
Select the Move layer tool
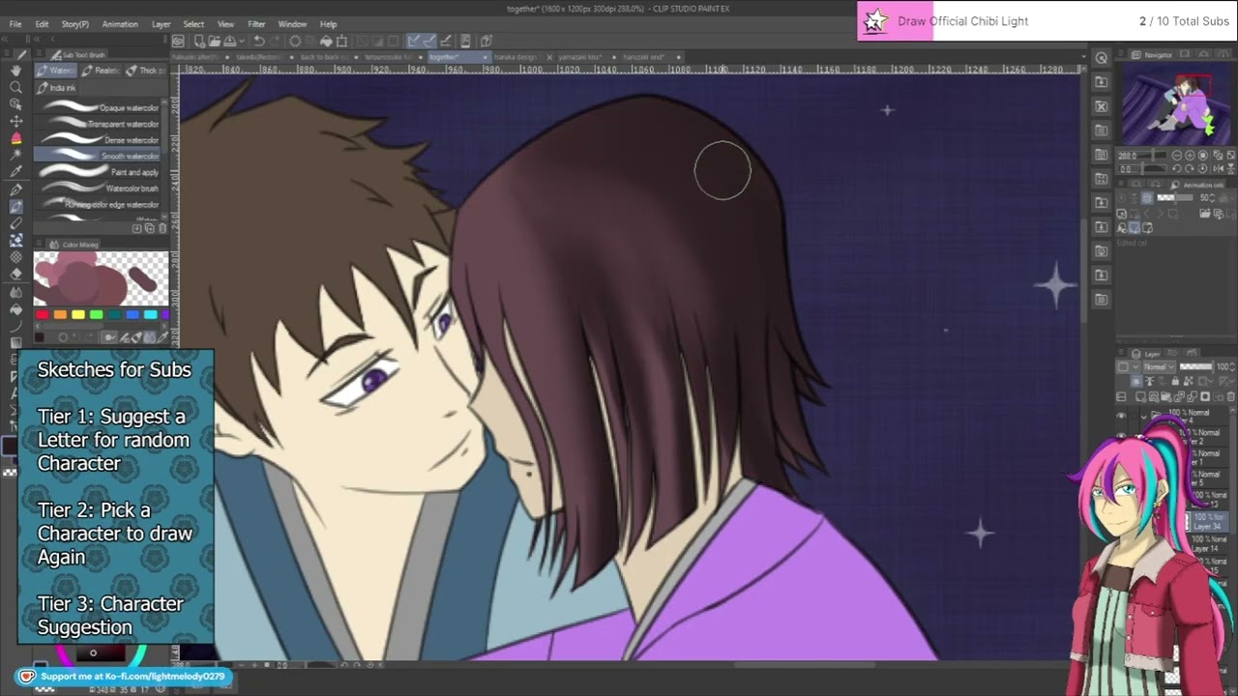(15, 121)
